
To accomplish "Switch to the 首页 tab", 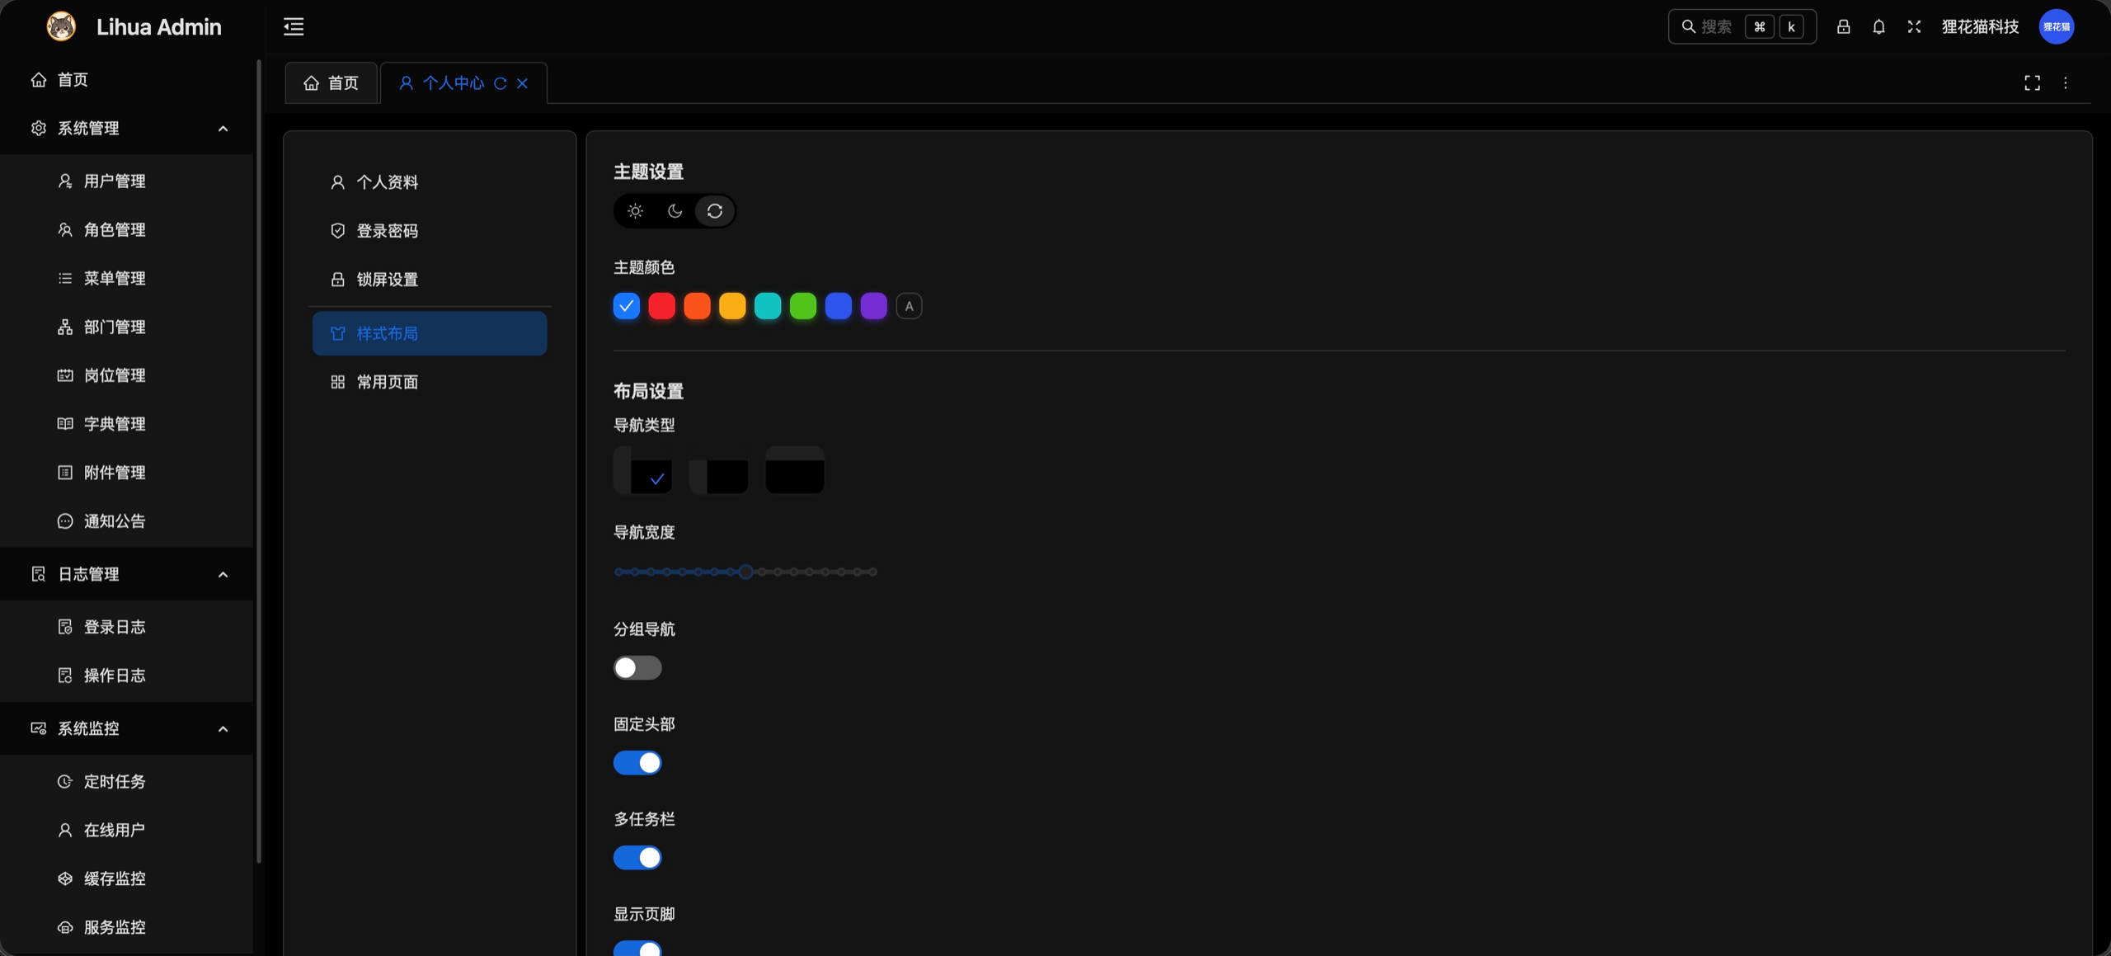I will (331, 82).
